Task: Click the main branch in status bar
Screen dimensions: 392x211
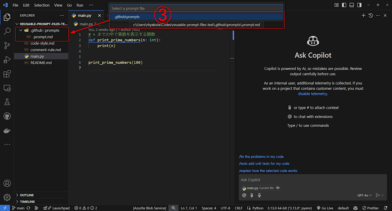Action: coord(18,208)
